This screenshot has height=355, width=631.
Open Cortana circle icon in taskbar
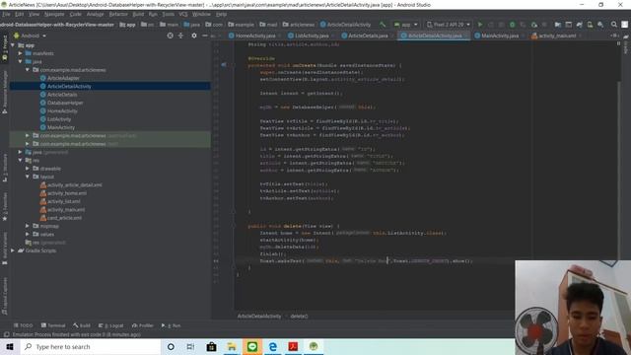click(171, 346)
